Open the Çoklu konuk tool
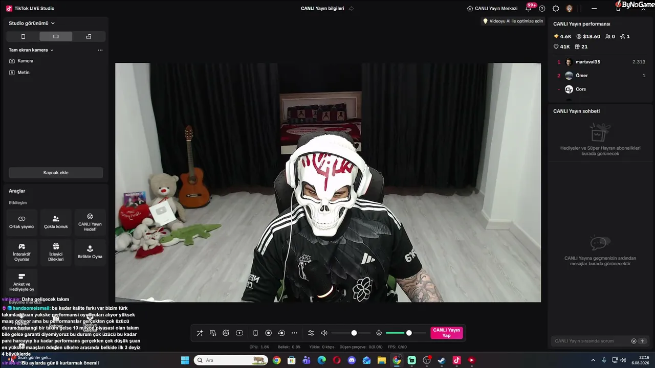Viewport: 655px width, 368px height. point(56,222)
